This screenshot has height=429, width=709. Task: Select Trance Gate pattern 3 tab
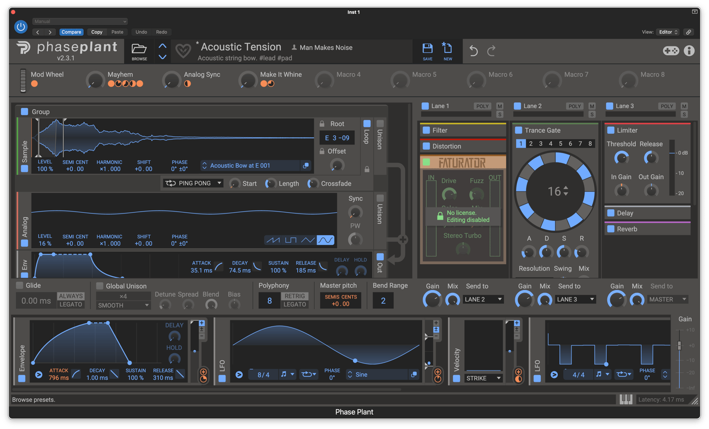pyautogui.click(x=541, y=144)
